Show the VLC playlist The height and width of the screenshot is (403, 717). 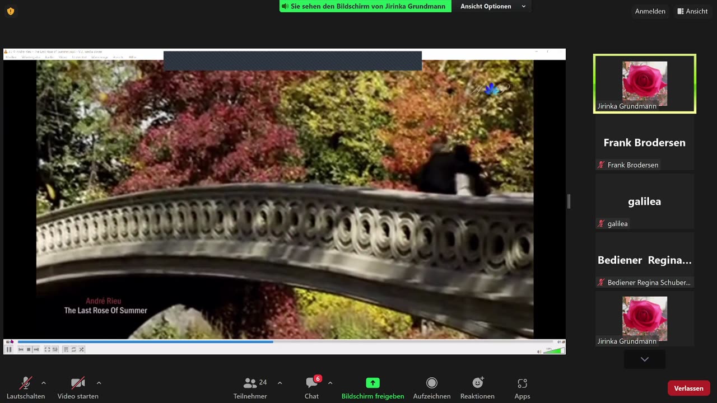tap(66, 349)
